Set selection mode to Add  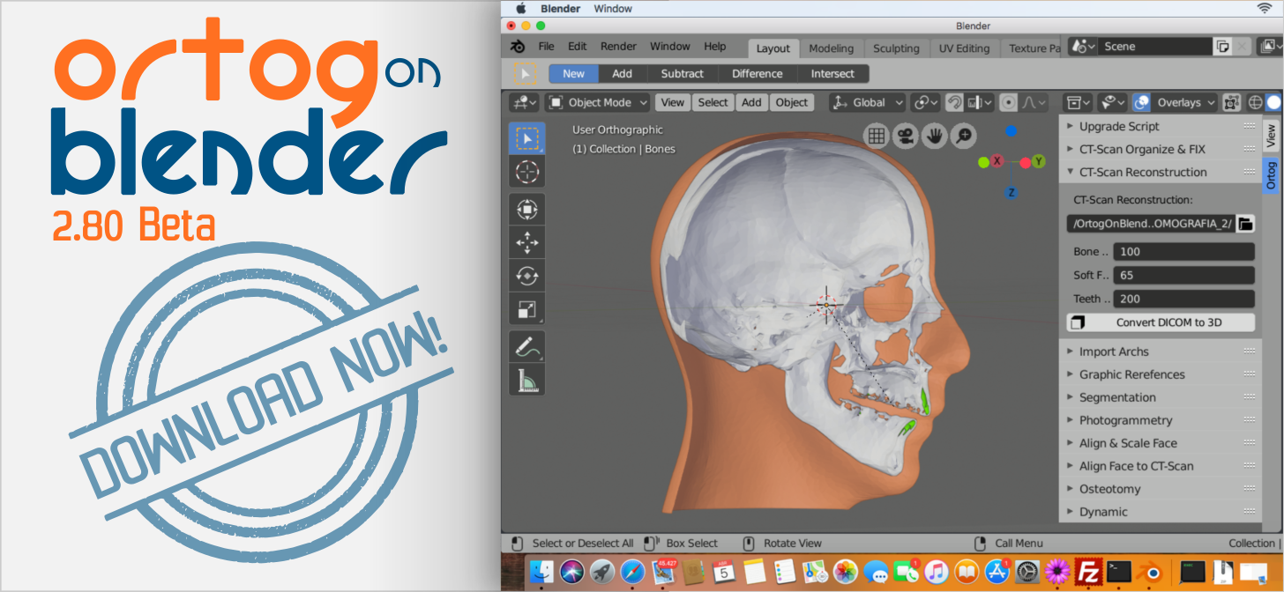[623, 74]
